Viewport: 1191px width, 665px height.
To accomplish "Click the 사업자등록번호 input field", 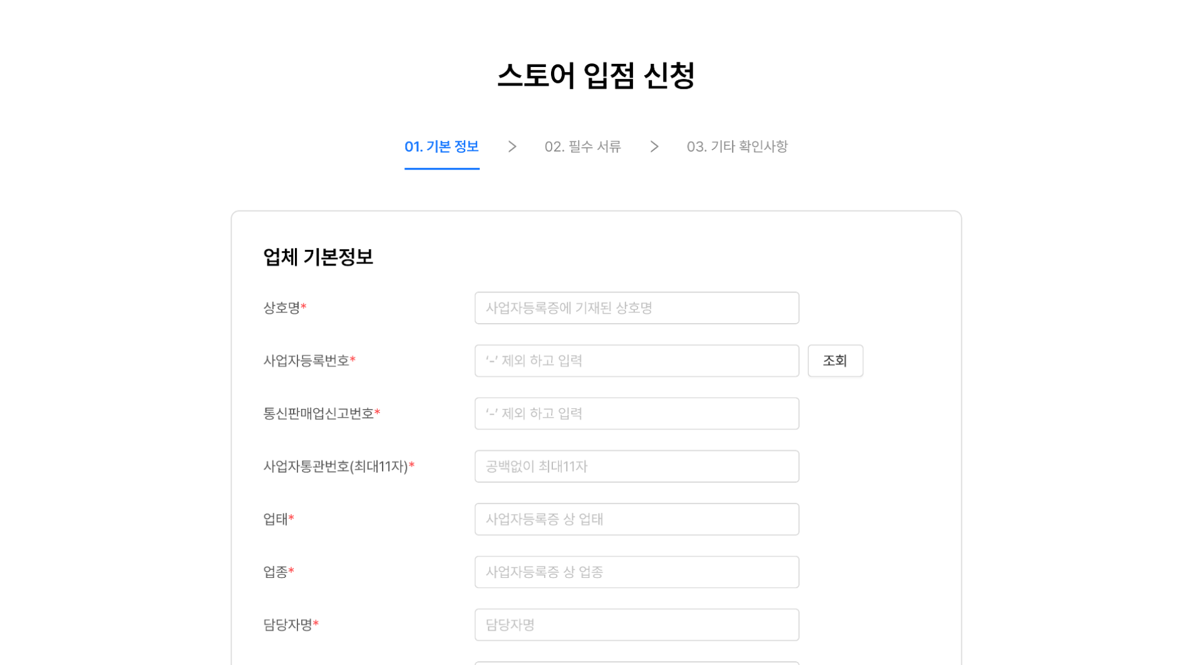I will 637,361.
